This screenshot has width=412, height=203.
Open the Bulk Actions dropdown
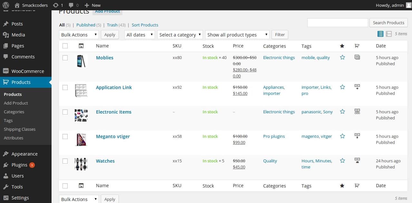click(79, 35)
